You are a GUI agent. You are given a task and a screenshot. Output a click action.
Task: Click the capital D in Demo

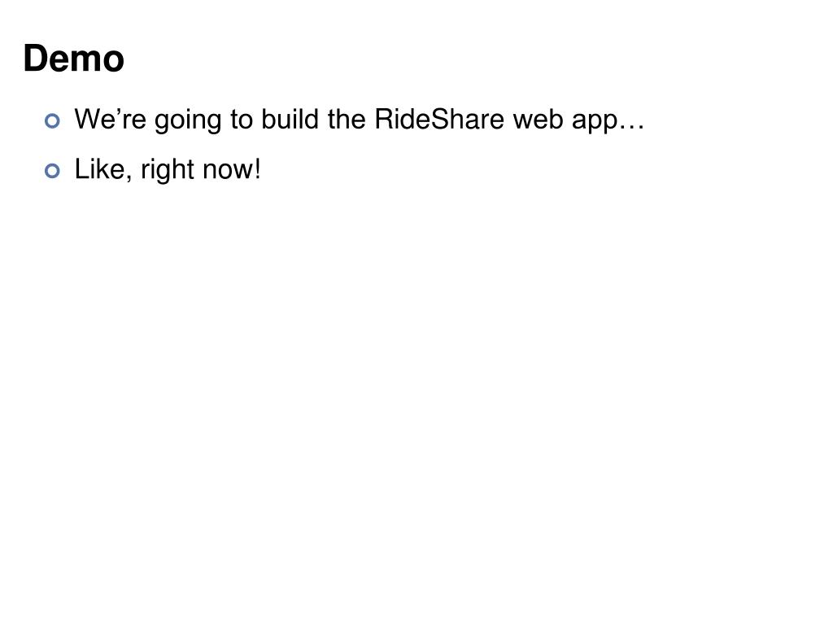coord(35,59)
